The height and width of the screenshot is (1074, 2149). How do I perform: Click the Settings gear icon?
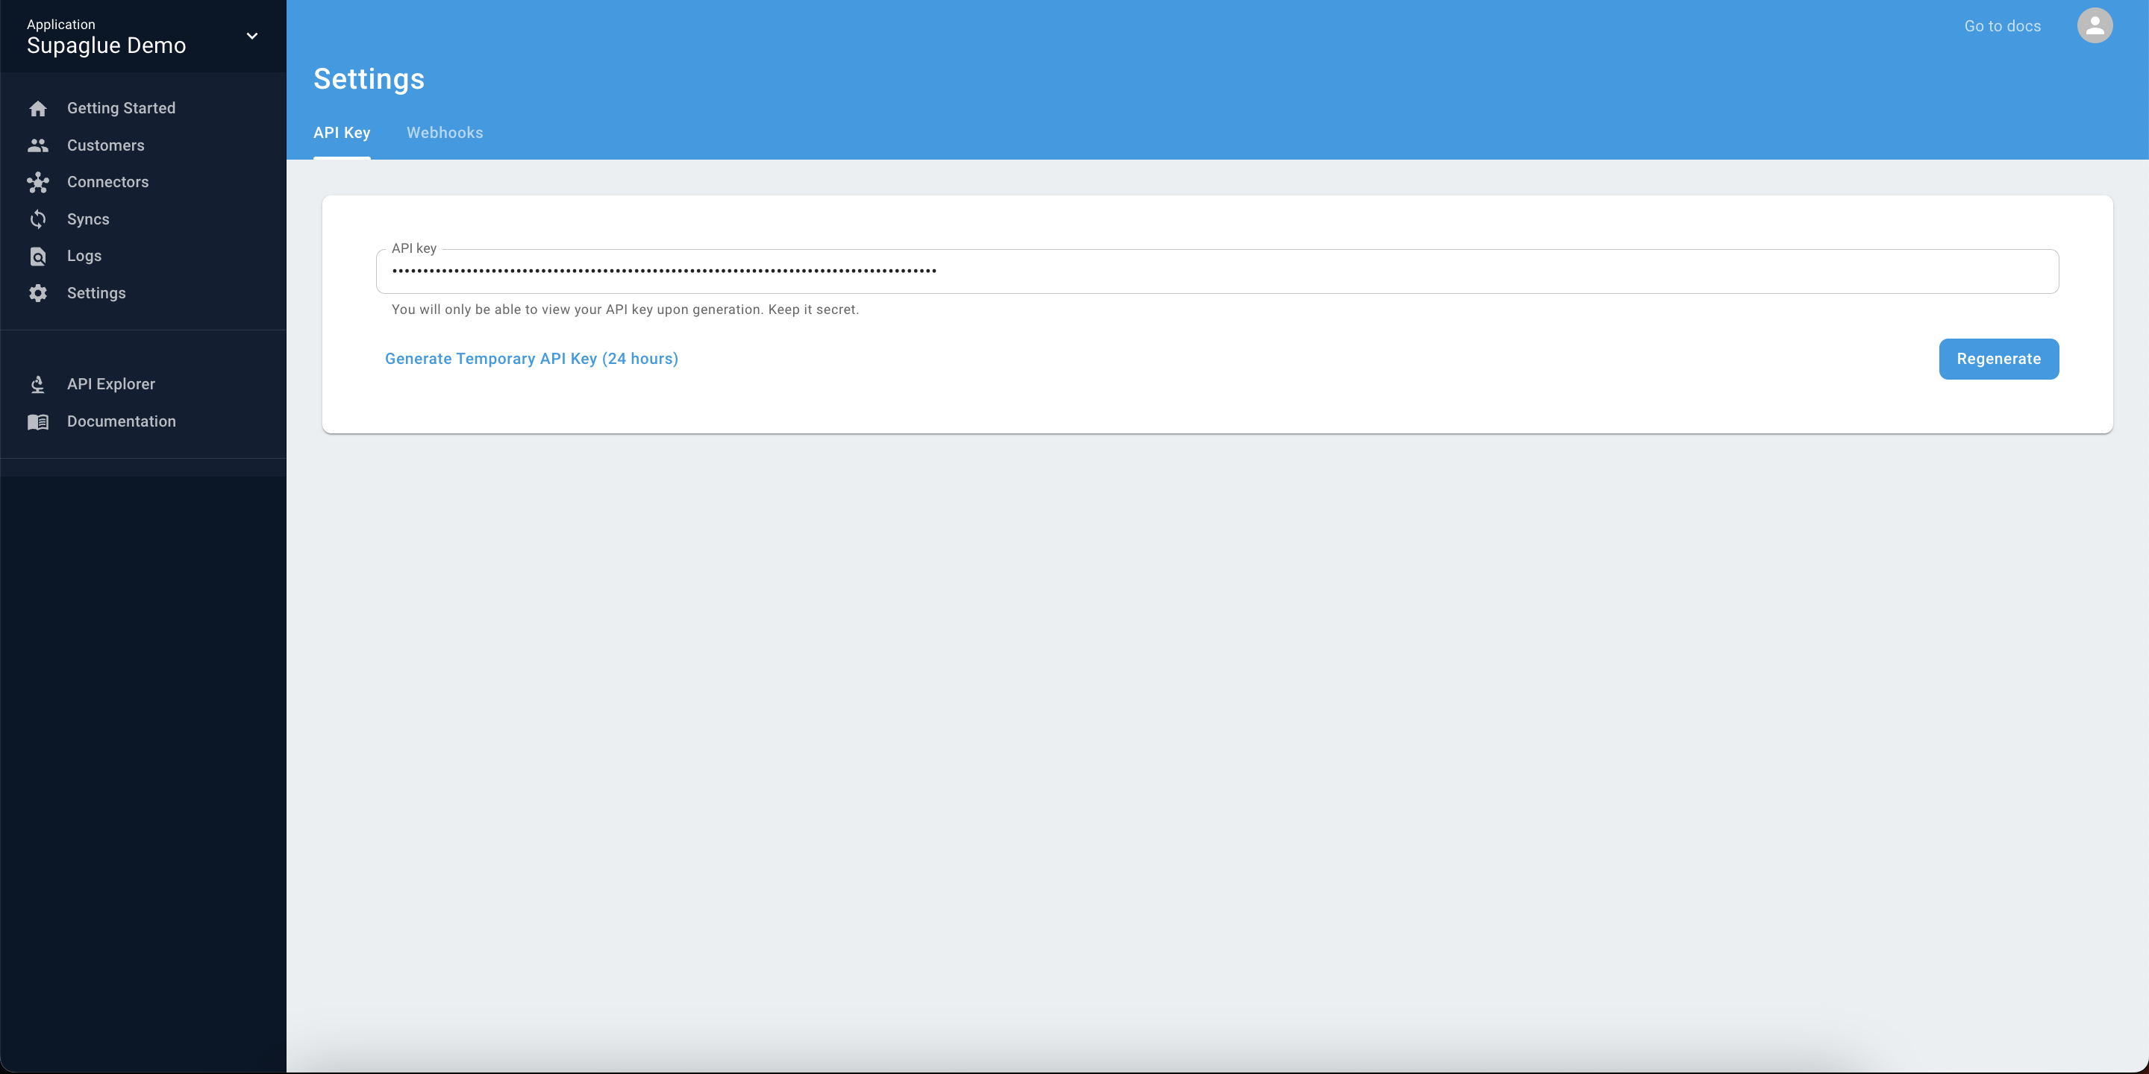(37, 292)
